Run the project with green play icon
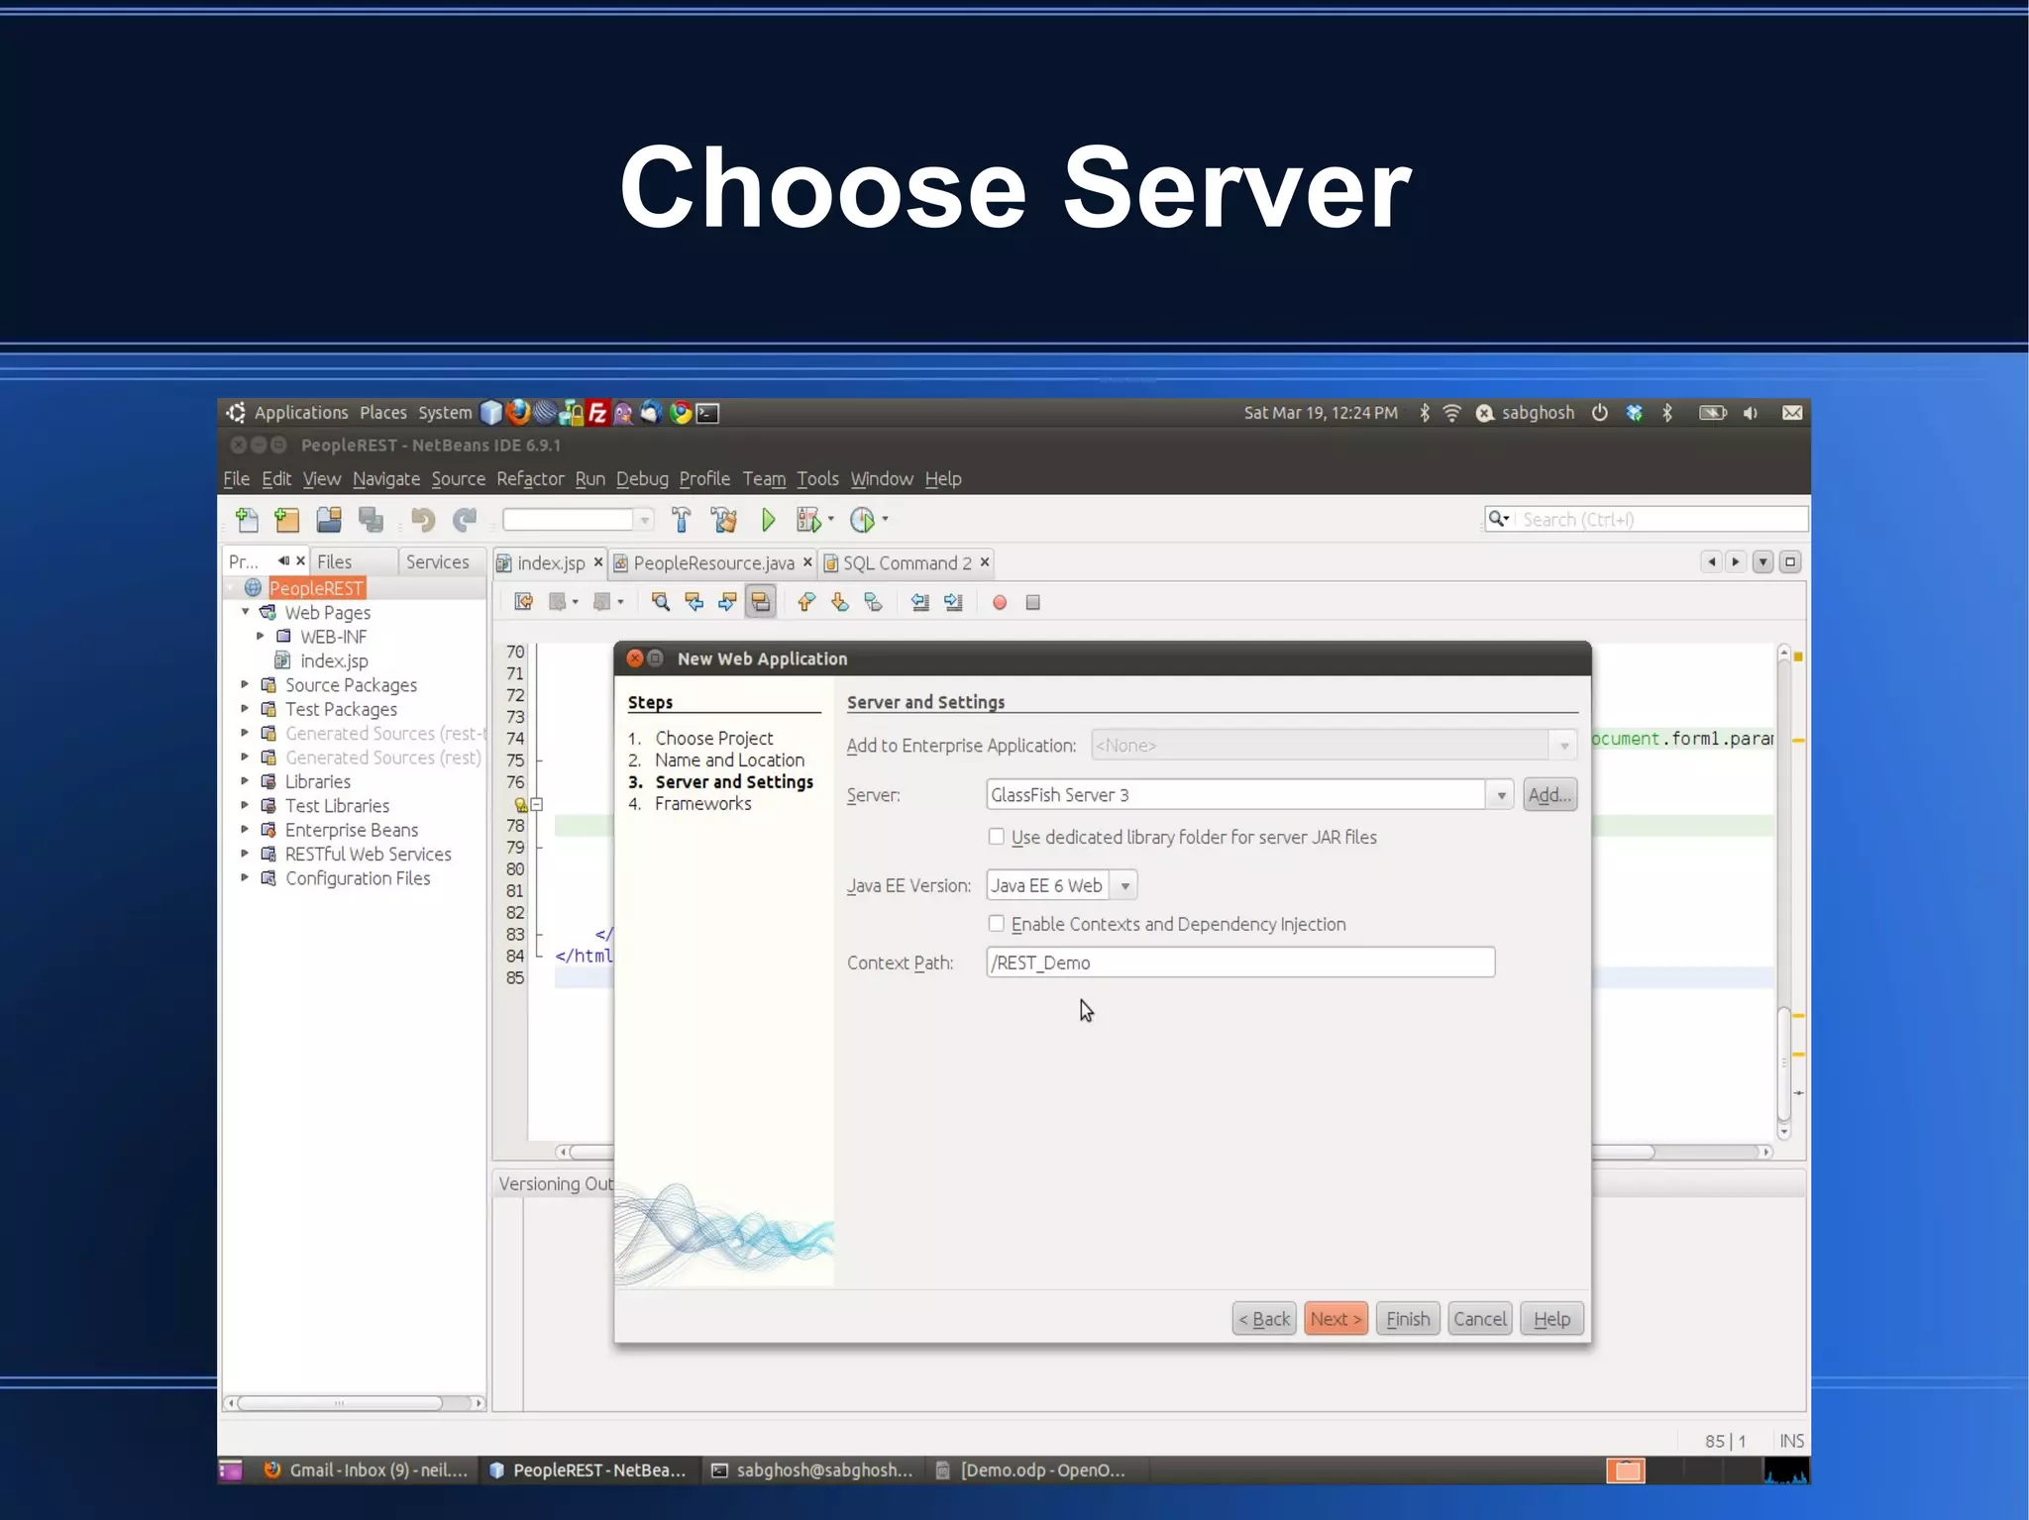The image size is (2029, 1520). point(768,519)
